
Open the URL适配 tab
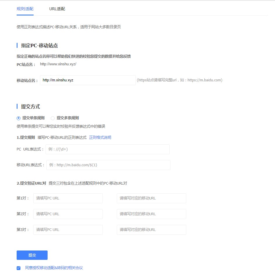coord(57,9)
